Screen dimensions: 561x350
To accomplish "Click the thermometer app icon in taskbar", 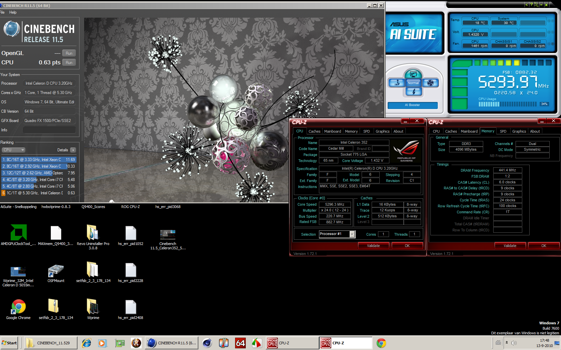I will pos(223,343).
